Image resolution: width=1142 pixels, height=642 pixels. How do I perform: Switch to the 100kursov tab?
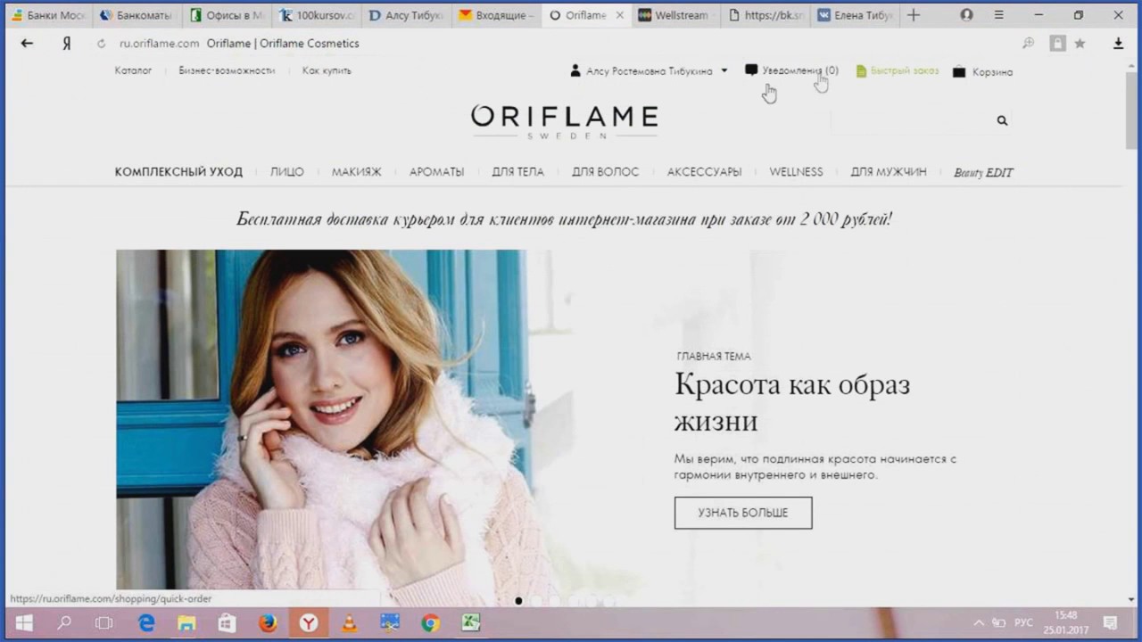click(x=319, y=15)
